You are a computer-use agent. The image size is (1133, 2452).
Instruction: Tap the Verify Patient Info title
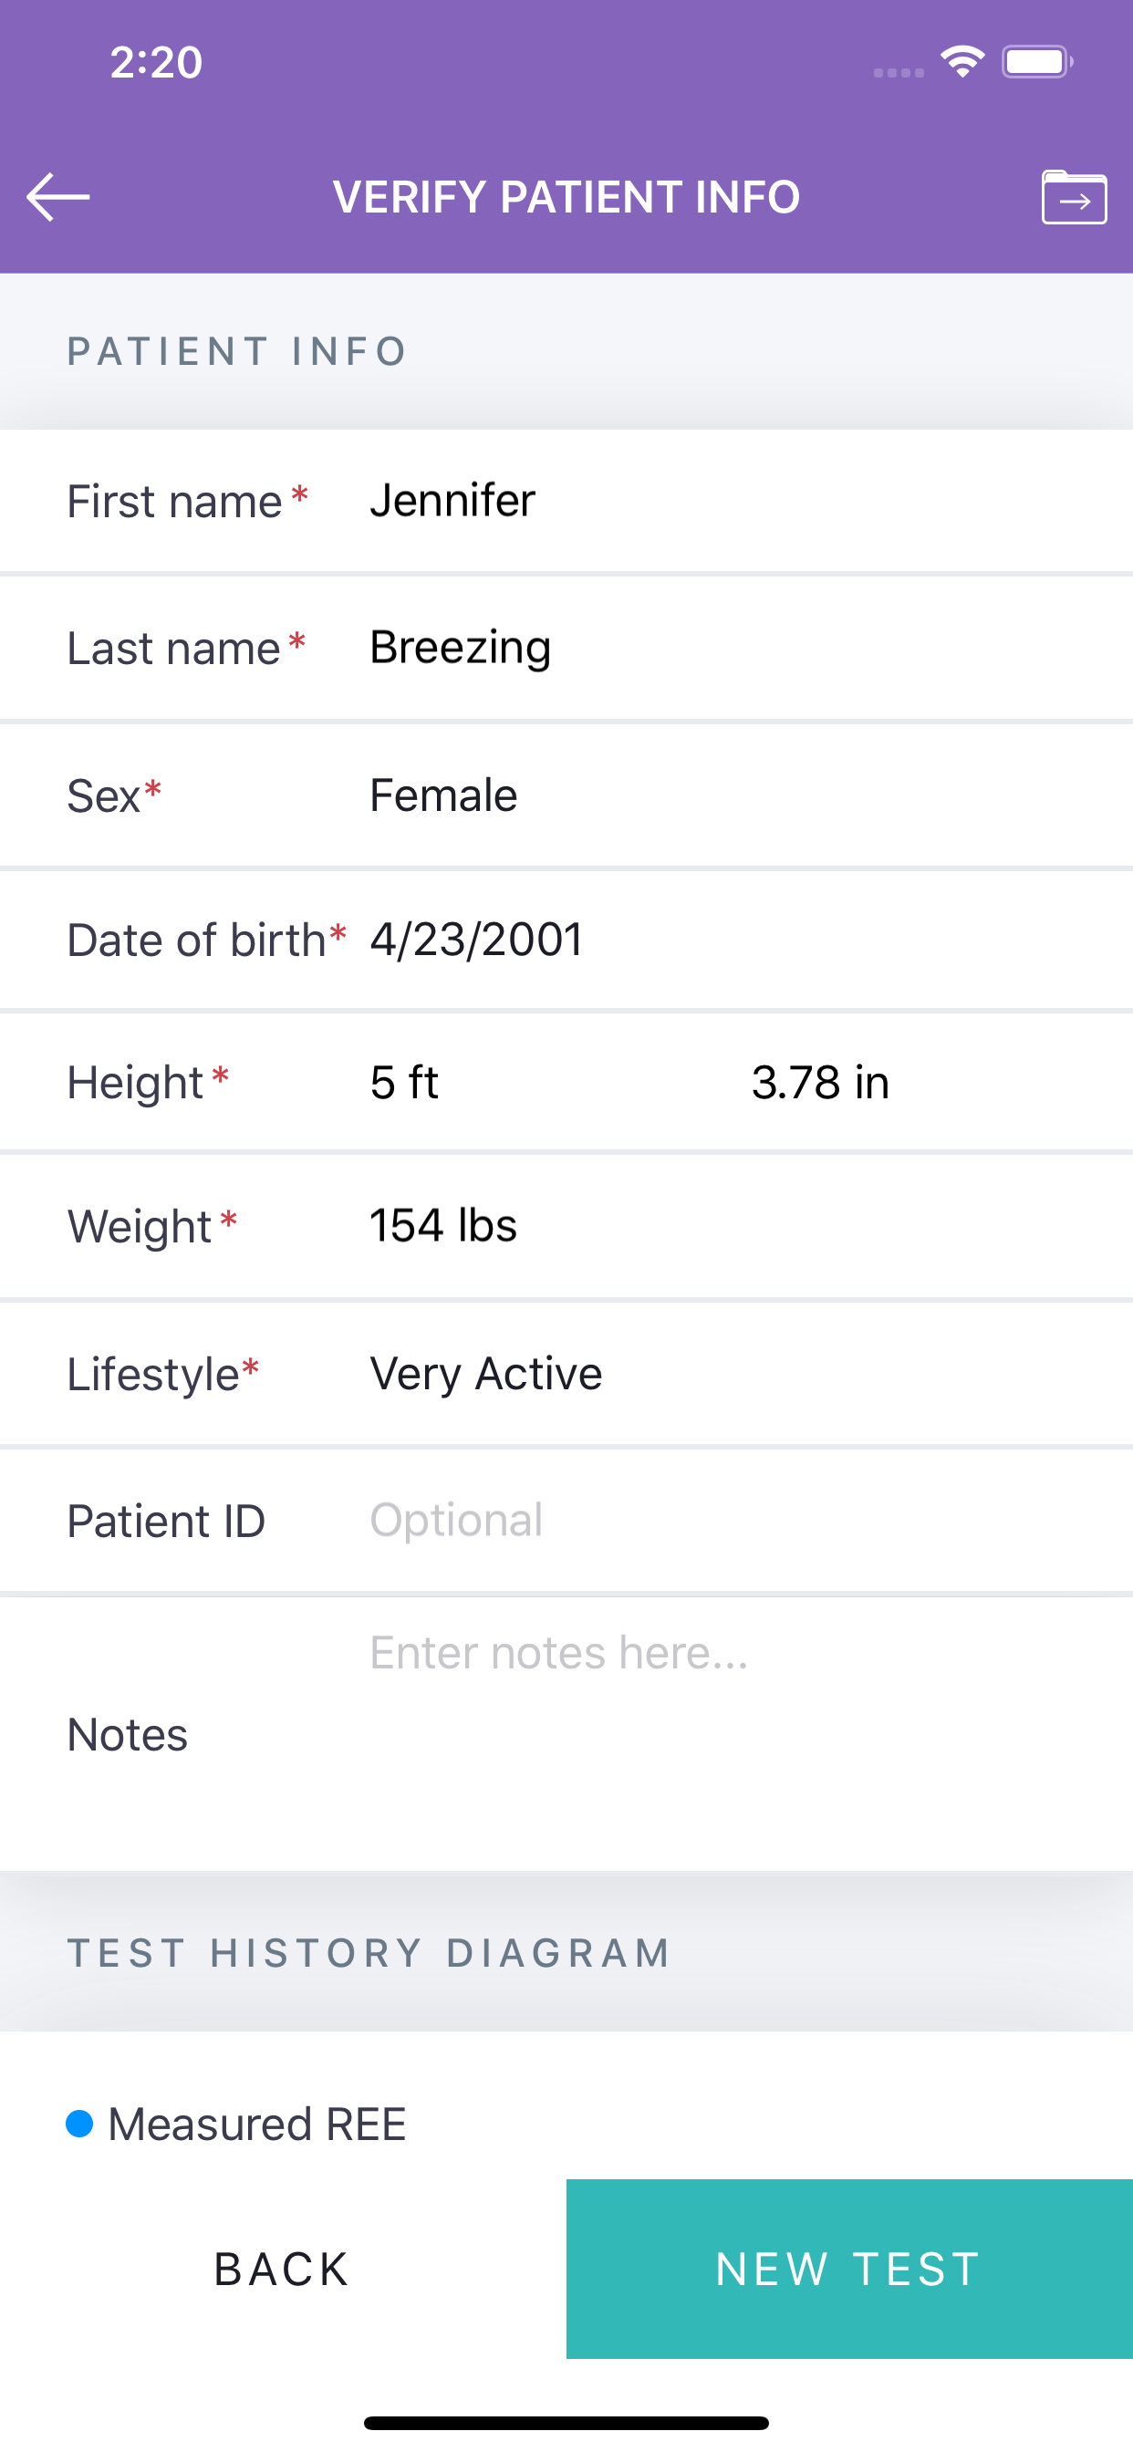point(566,197)
